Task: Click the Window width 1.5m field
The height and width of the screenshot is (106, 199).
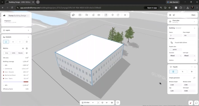Action: [x=189, y=85]
